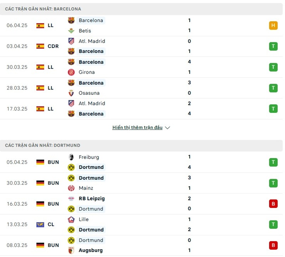Click the Osasuna club badge
The width and height of the screenshot is (285, 257).
[x=70, y=93]
